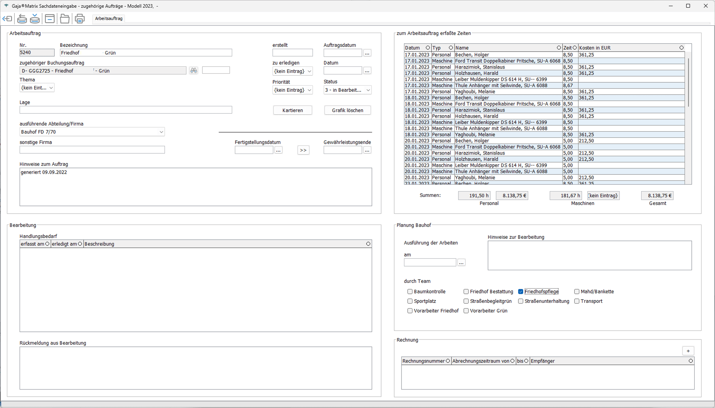Open the Priorität dropdown
The width and height of the screenshot is (715, 408).
292,90
